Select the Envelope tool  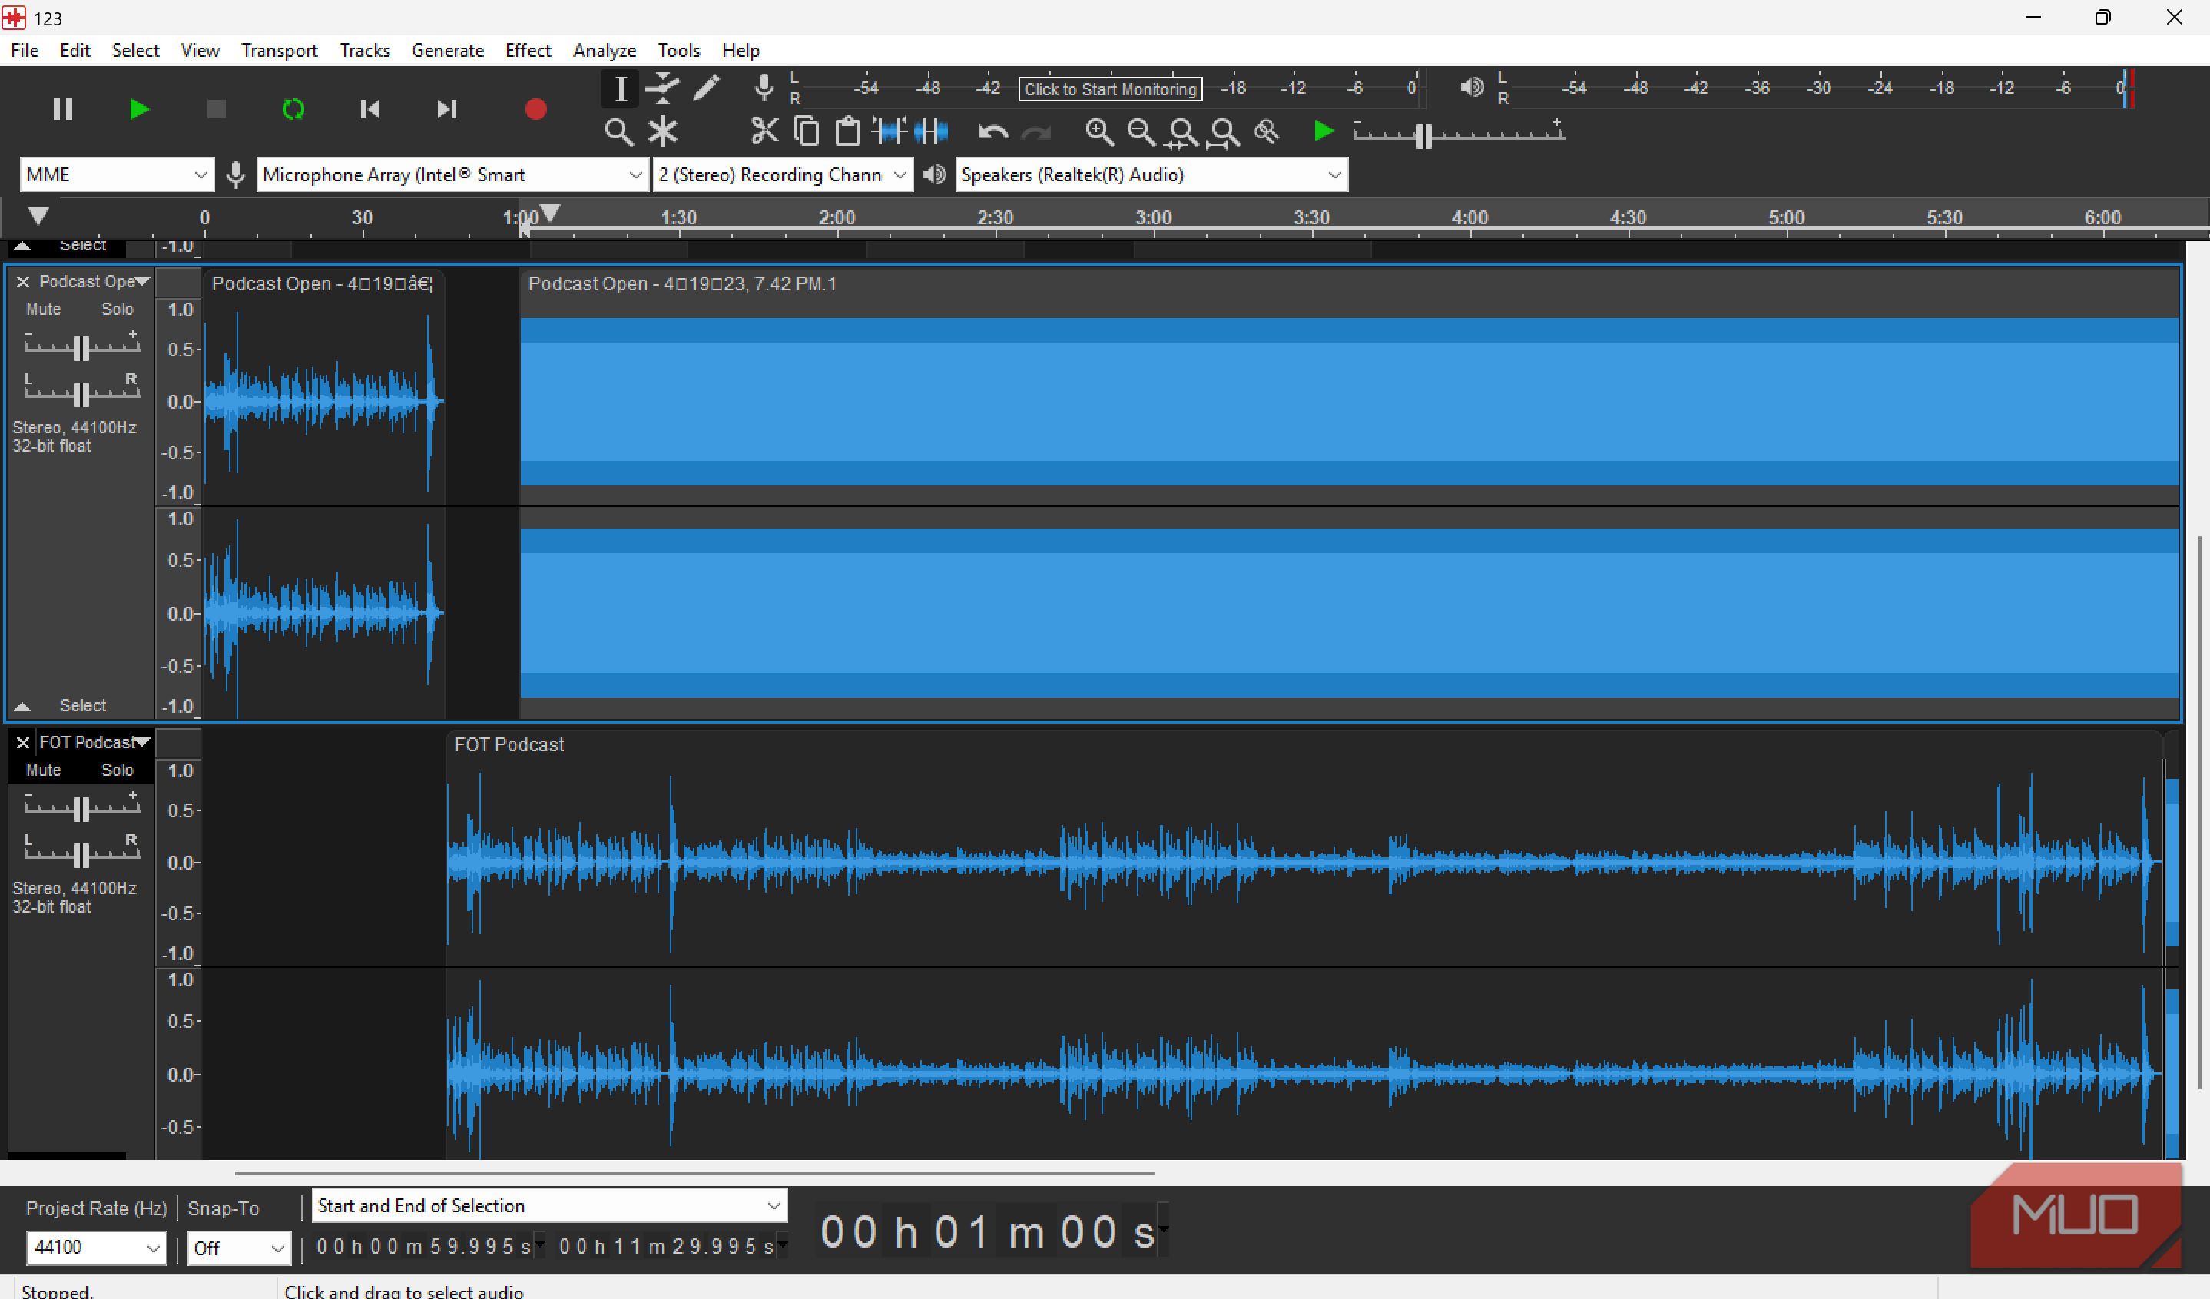(662, 88)
